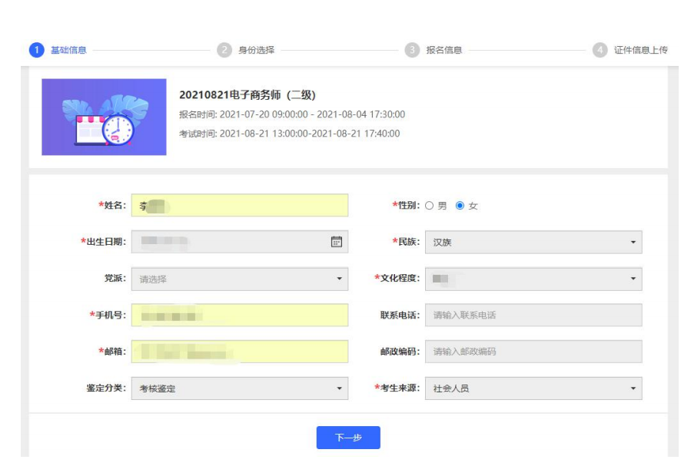Viewport: 691px width, 466px height.
Task: Click step 1 circle icon 基础信息
Action: 36,50
